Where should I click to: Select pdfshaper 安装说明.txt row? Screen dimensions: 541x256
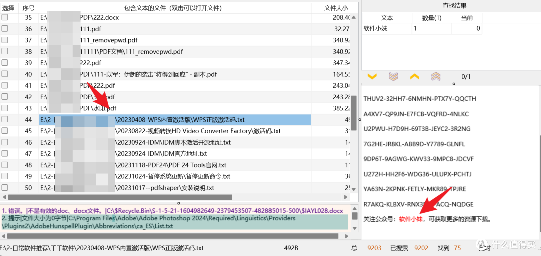click(x=175, y=188)
